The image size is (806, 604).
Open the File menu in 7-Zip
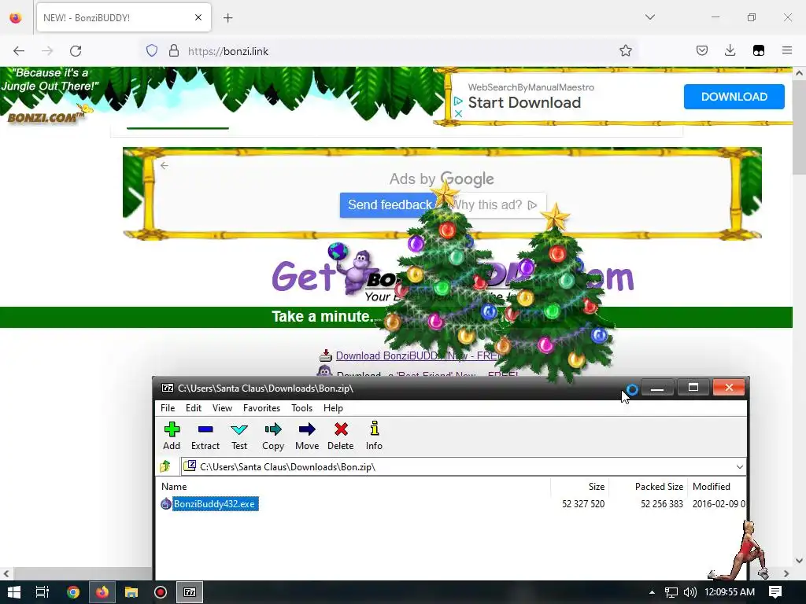(x=168, y=408)
